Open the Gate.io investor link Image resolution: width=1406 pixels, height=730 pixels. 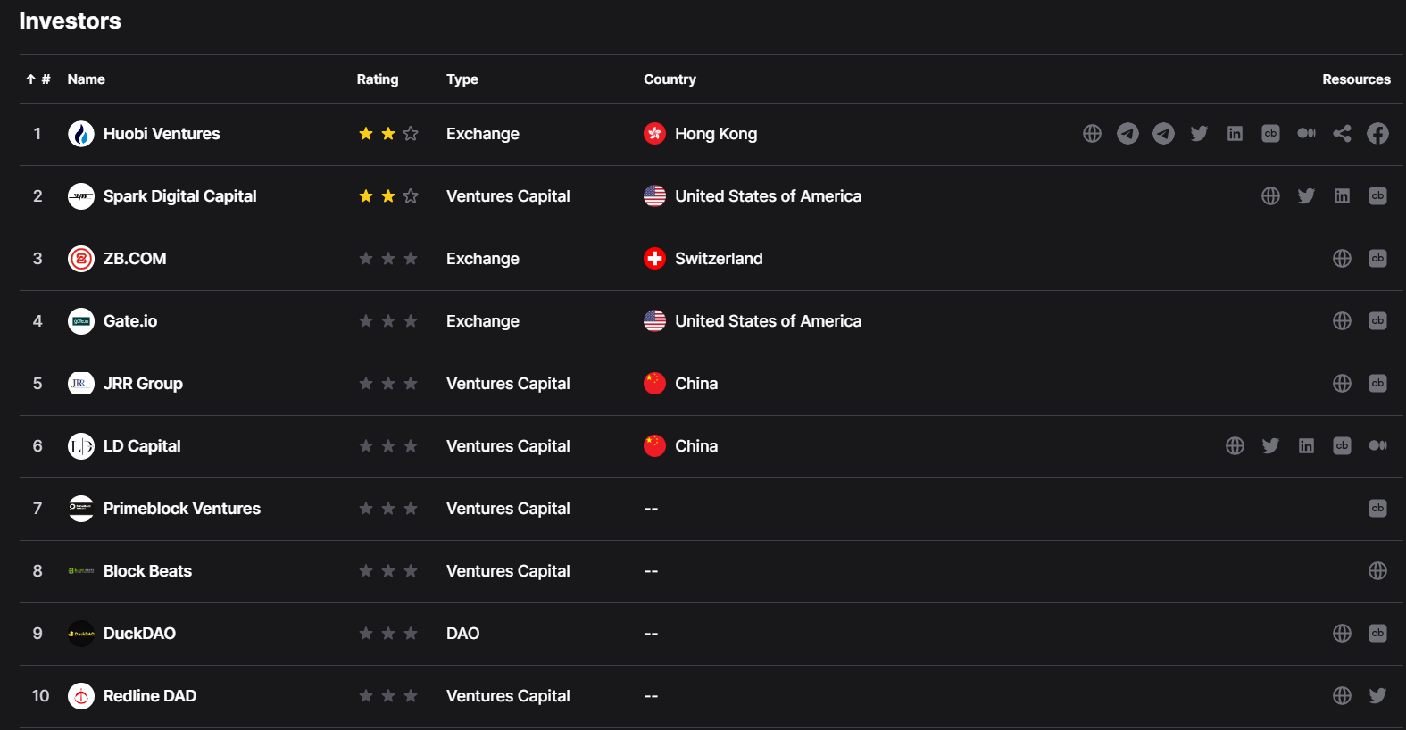point(130,321)
